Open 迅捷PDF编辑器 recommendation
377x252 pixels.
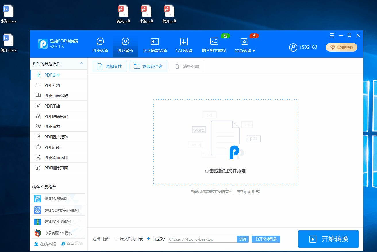coord(59,199)
